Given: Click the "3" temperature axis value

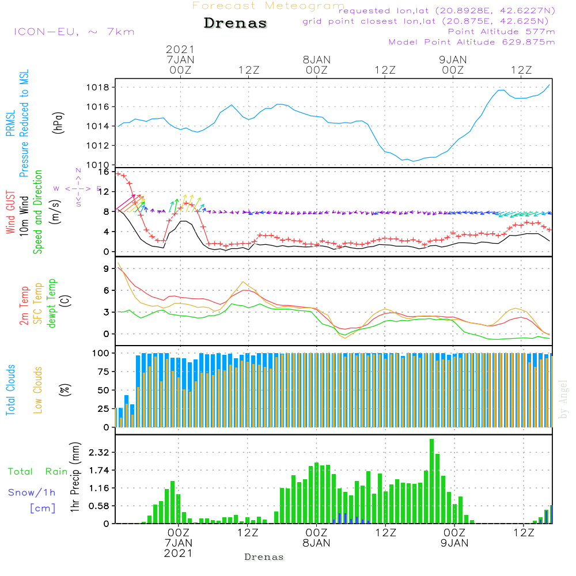Looking at the screenshot, I should (107, 312).
